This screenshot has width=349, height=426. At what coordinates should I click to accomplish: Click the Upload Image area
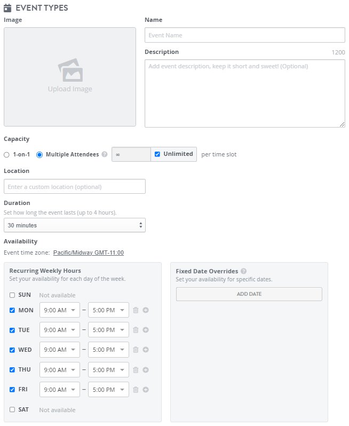[x=70, y=77]
